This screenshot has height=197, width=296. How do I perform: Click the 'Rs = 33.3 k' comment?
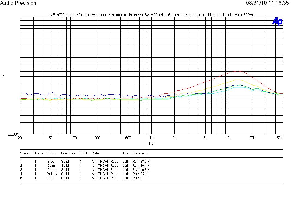click(141, 162)
